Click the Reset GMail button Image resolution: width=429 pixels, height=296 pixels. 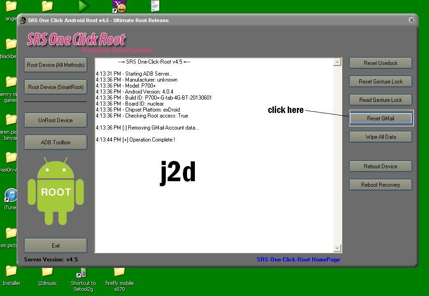tap(381, 118)
